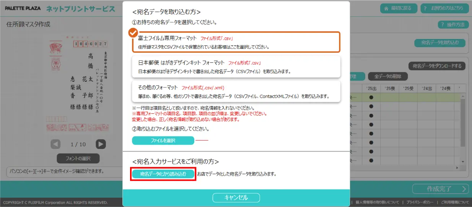Open お困りの方はこちら help icon
The width and height of the screenshot is (472, 207).
tap(444, 8)
